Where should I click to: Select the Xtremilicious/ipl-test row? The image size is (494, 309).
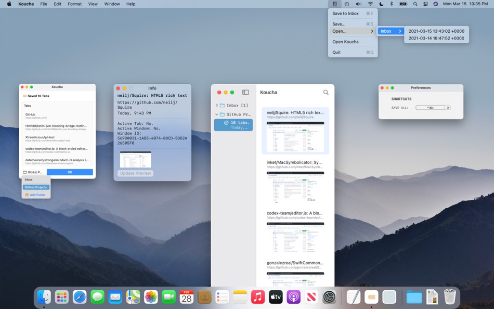pos(58,139)
